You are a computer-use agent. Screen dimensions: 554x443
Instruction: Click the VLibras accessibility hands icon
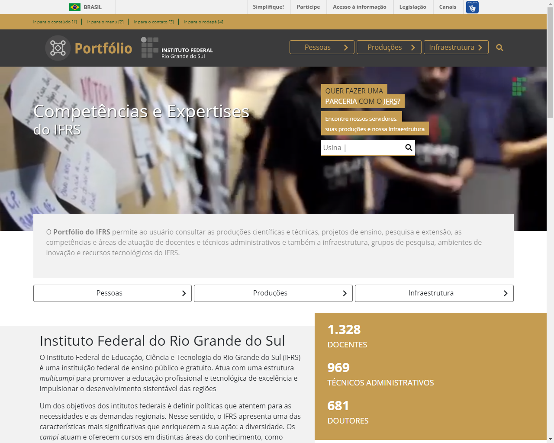pyautogui.click(x=472, y=7)
